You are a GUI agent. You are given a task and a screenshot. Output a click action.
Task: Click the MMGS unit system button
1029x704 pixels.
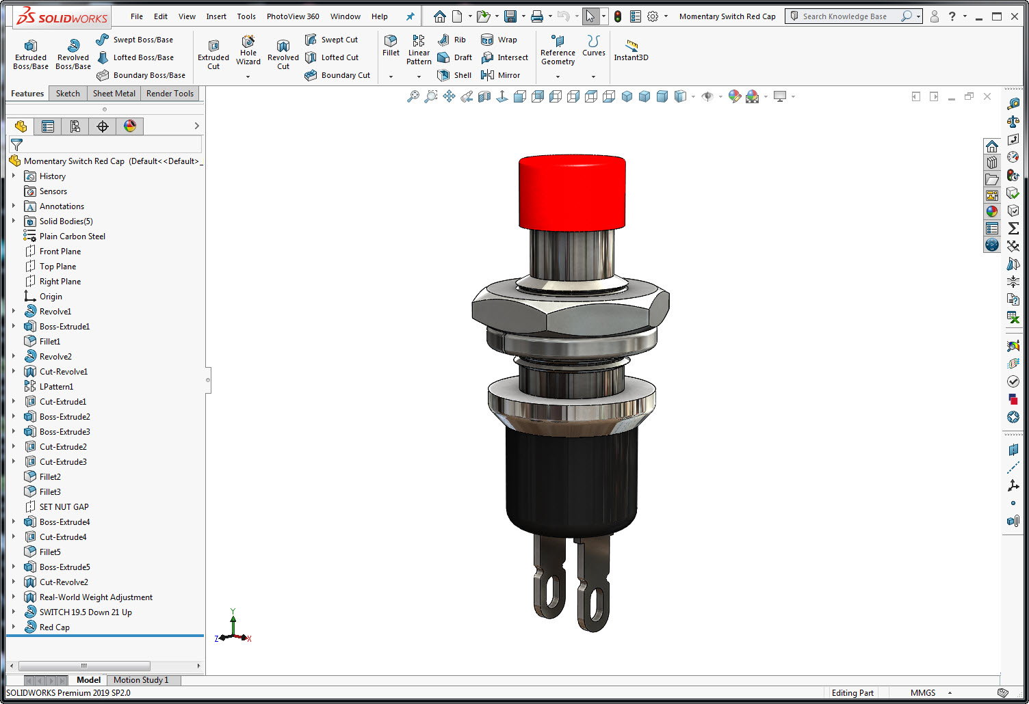click(x=922, y=693)
